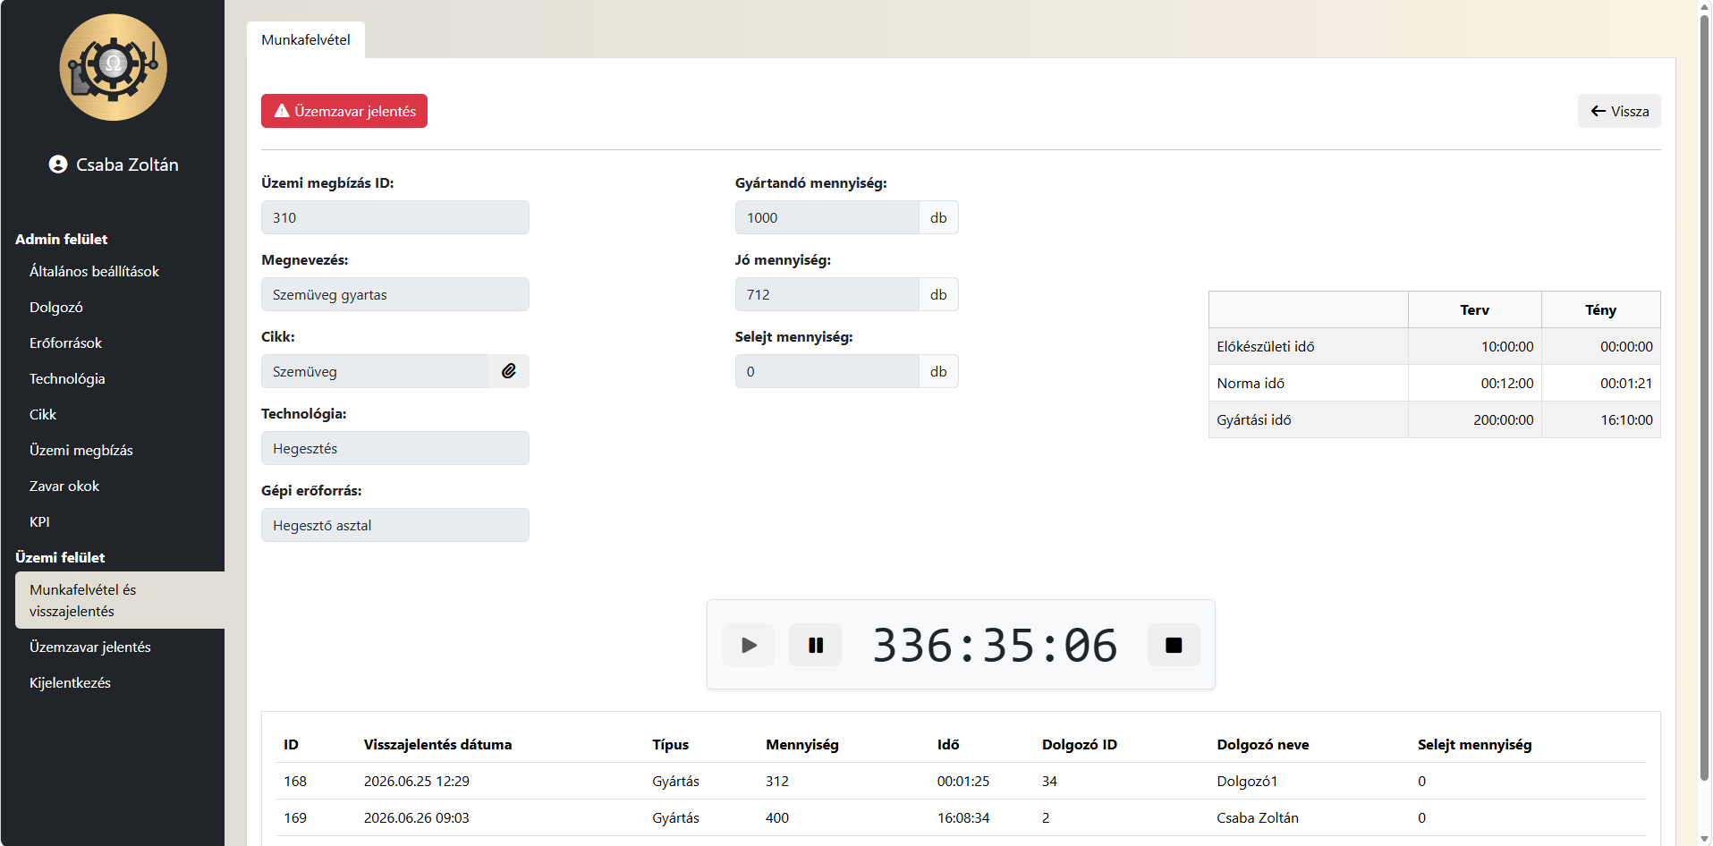
Task: Click the quantity cell showing 400
Action: coord(777,817)
